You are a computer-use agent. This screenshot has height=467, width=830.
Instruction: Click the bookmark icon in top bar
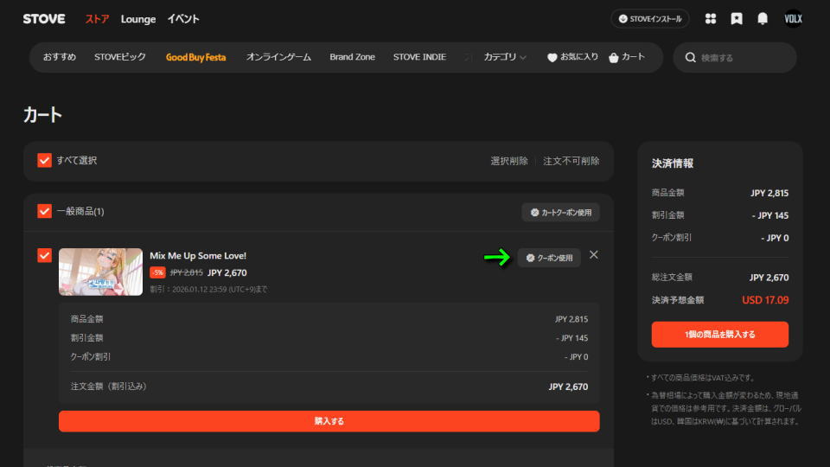coord(736,19)
